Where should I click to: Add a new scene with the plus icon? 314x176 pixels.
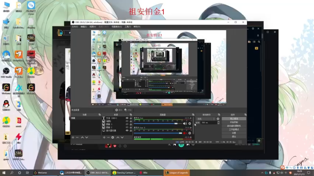coord(73,138)
